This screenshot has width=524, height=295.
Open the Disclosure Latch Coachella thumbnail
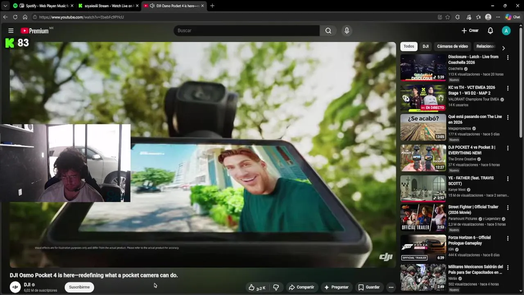coord(423,68)
